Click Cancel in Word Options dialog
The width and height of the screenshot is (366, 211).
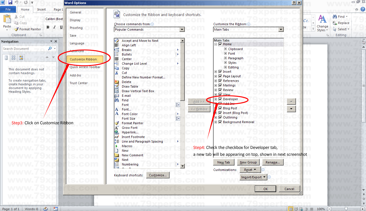(x=289, y=189)
